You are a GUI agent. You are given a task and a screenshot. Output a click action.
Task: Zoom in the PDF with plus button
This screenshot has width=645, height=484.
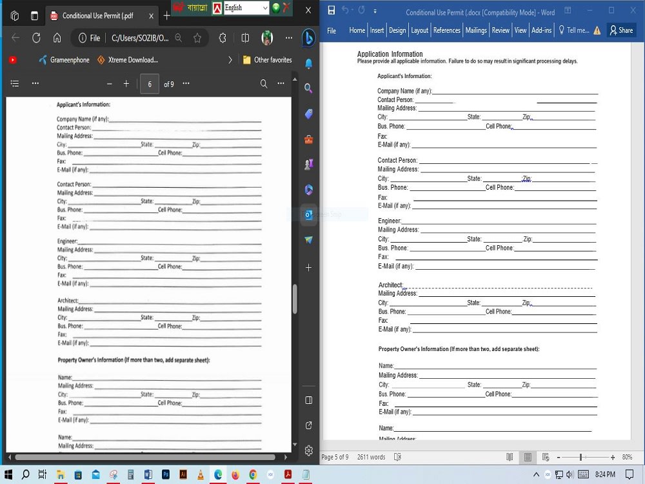coord(126,84)
